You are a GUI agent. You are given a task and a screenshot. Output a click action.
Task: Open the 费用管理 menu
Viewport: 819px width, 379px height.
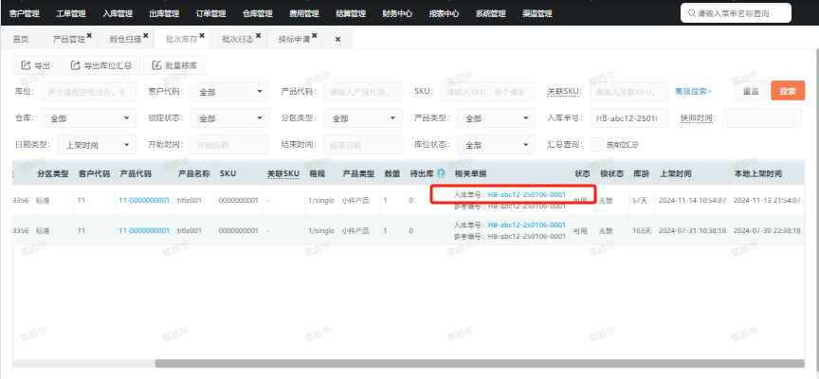304,13
